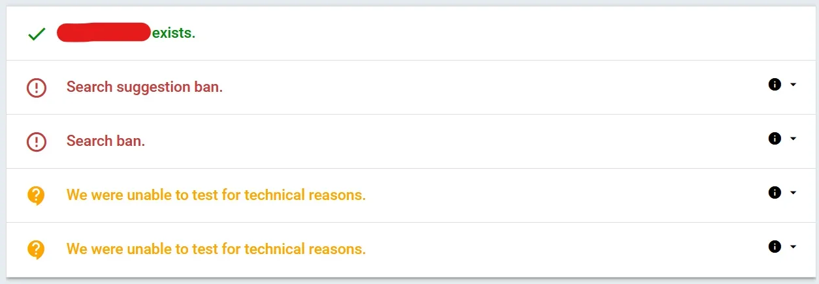Screen dimensions: 819x284
Task: Click the bottom "unable to test" message
Action: tap(216, 249)
